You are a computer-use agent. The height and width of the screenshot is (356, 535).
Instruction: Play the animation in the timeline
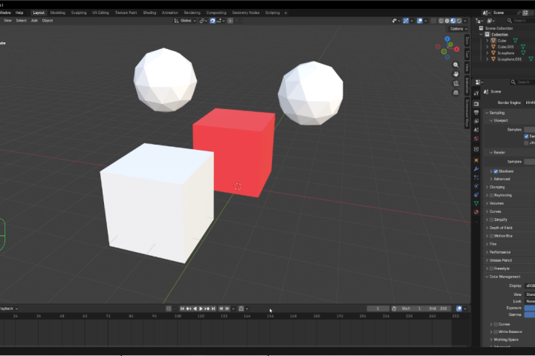pos(201,309)
